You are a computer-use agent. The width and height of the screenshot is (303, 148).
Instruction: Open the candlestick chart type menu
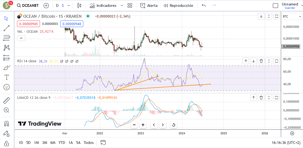tap(79, 5)
